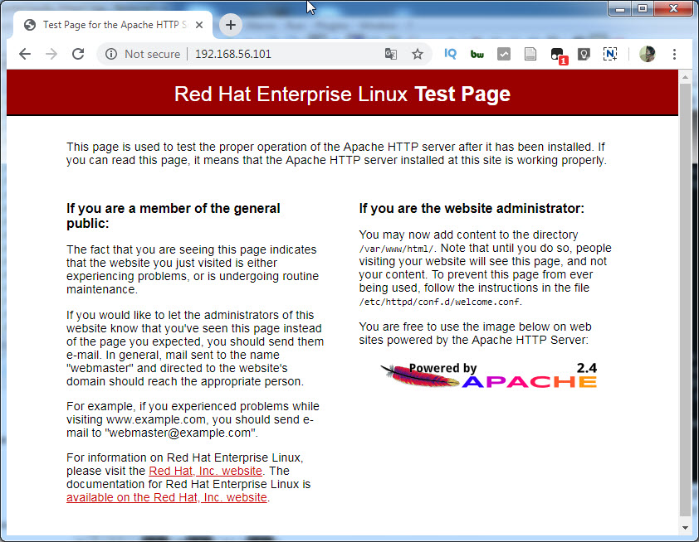Open the N screenshot extension

click(610, 53)
